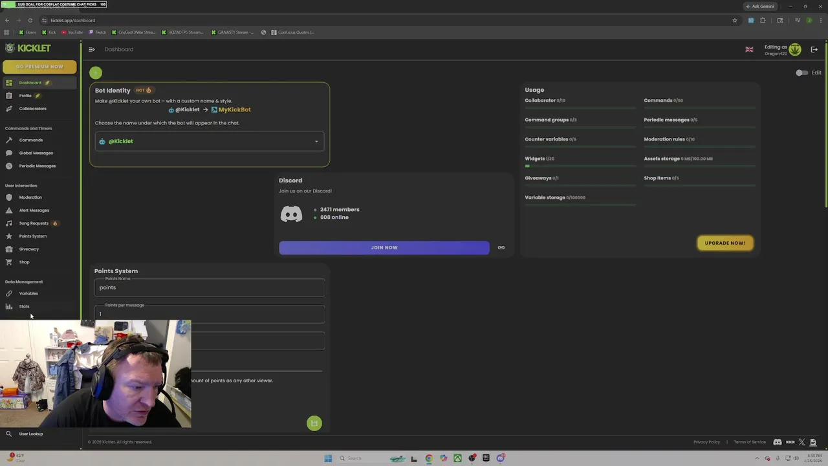Image resolution: width=828 pixels, height=466 pixels.
Task: Copy the Discord invite link icon
Action: click(x=501, y=248)
